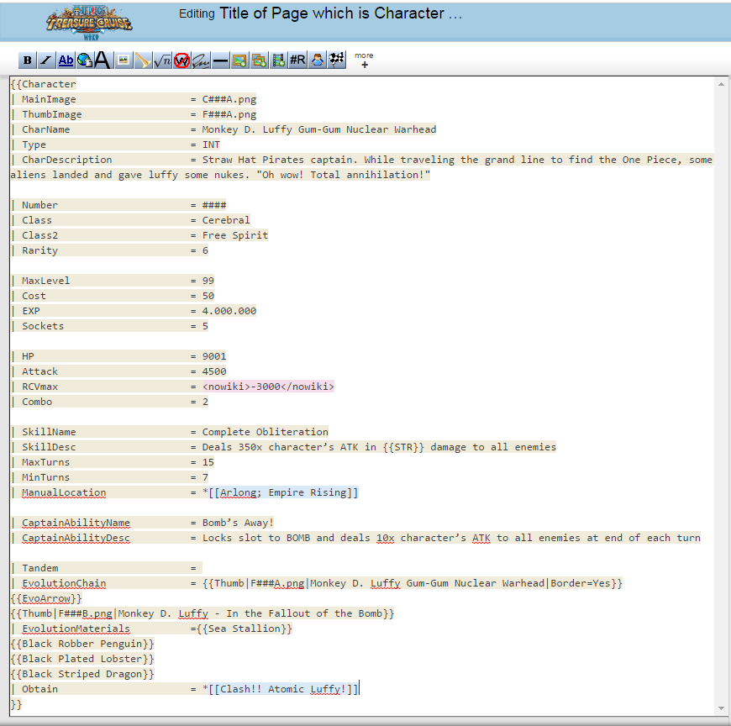The height and width of the screenshot is (726, 731).
Task: Insert external link globe icon
Action: tap(85, 60)
